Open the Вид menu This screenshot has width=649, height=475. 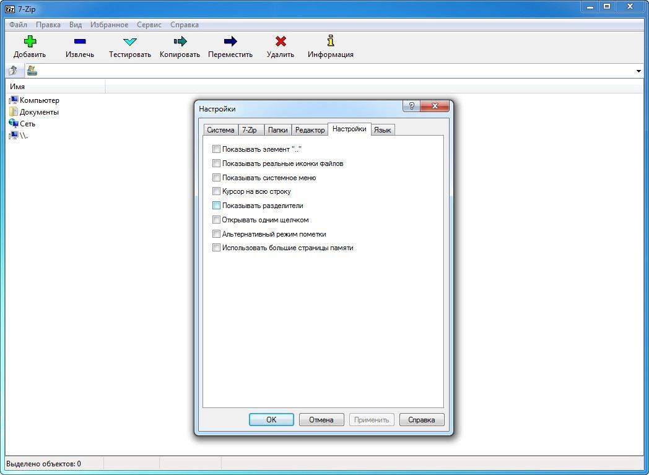(76, 25)
